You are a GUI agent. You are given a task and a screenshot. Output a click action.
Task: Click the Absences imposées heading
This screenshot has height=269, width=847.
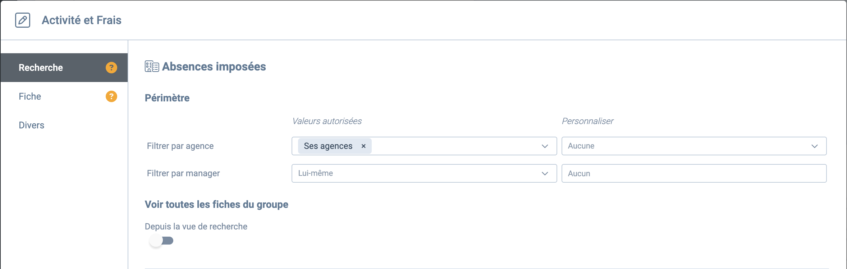tap(214, 67)
